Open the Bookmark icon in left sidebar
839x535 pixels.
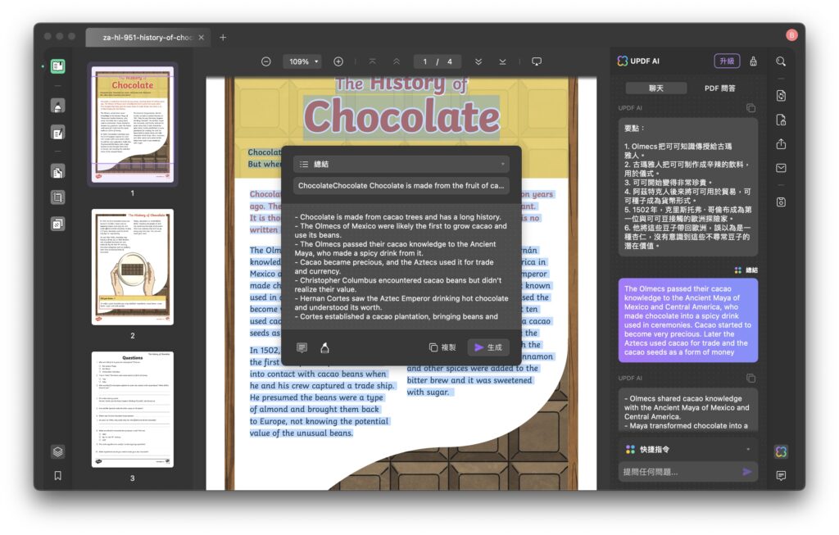point(58,476)
